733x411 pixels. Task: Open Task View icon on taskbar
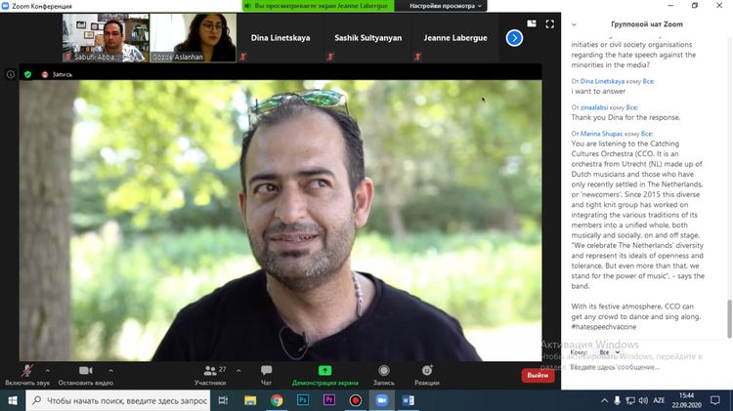pos(223,400)
